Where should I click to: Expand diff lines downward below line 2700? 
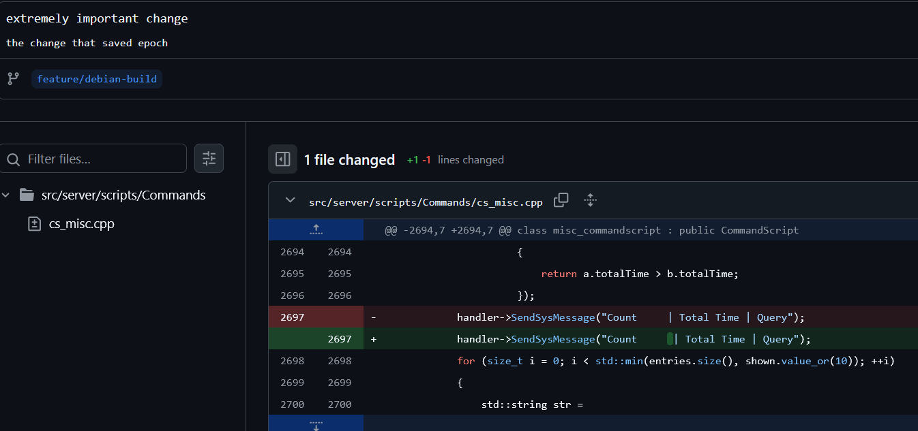tap(316, 424)
